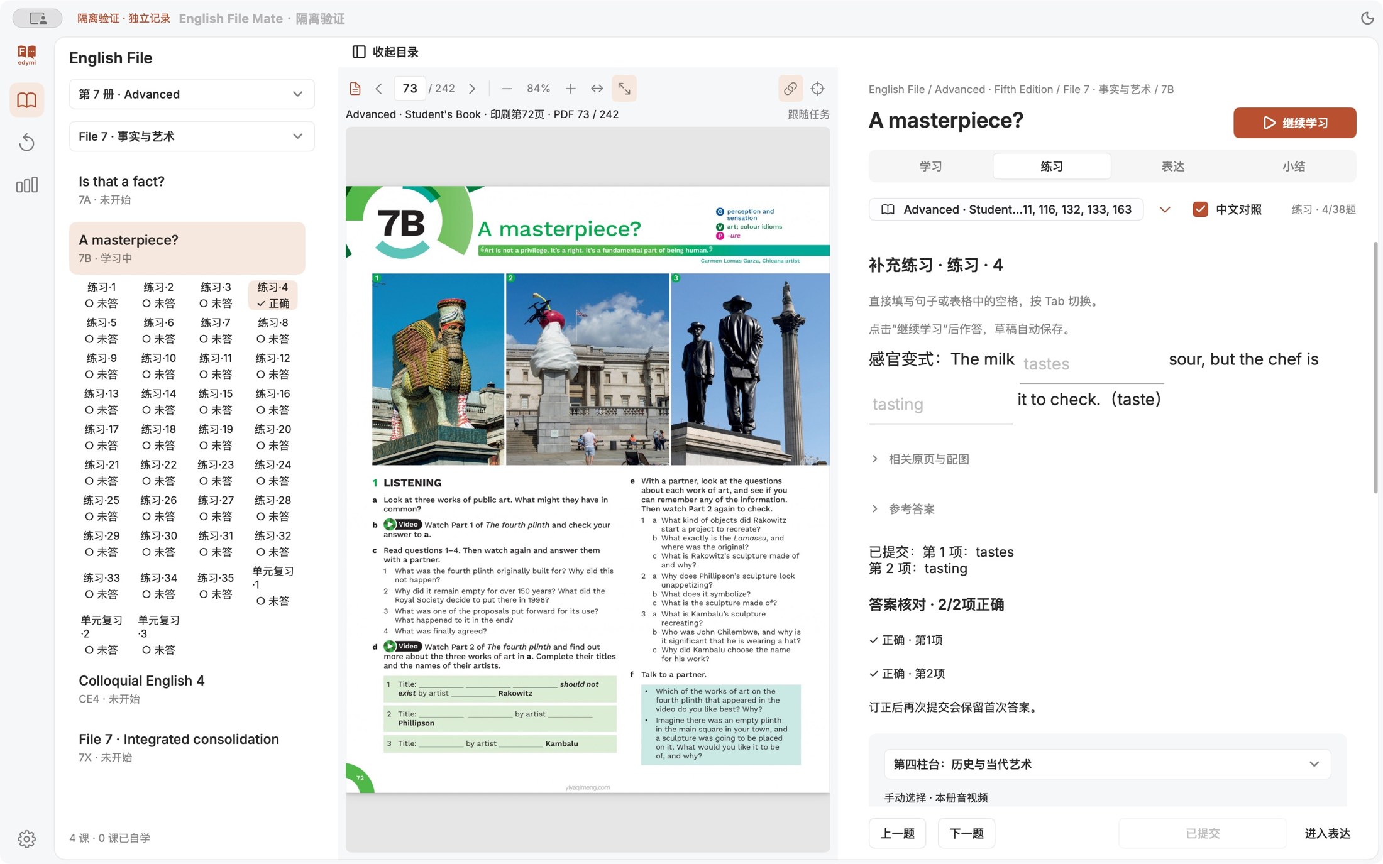Image resolution: width=1383 pixels, height=864 pixels.
Task: Click the answer field containing tasting
Action: click(x=940, y=405)
